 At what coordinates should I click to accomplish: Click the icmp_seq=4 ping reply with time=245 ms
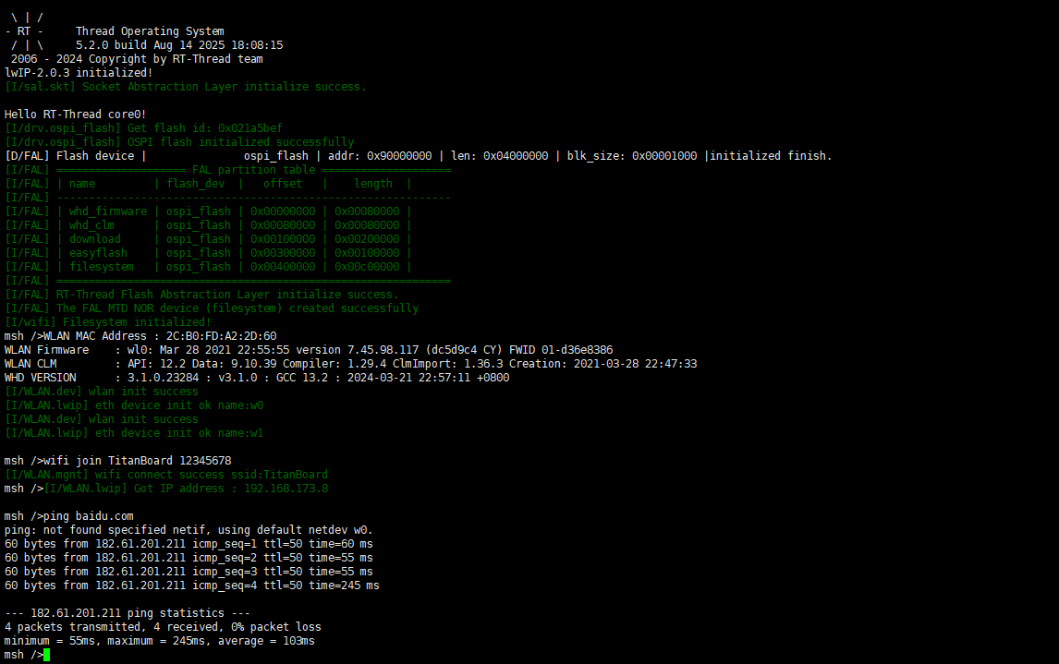tap(191, 586)
